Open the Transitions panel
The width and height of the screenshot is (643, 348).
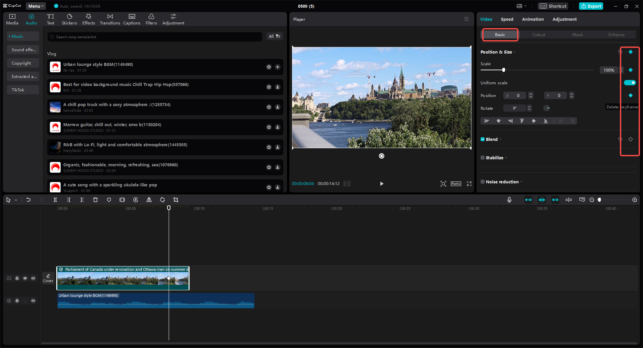tap(110, 19)
